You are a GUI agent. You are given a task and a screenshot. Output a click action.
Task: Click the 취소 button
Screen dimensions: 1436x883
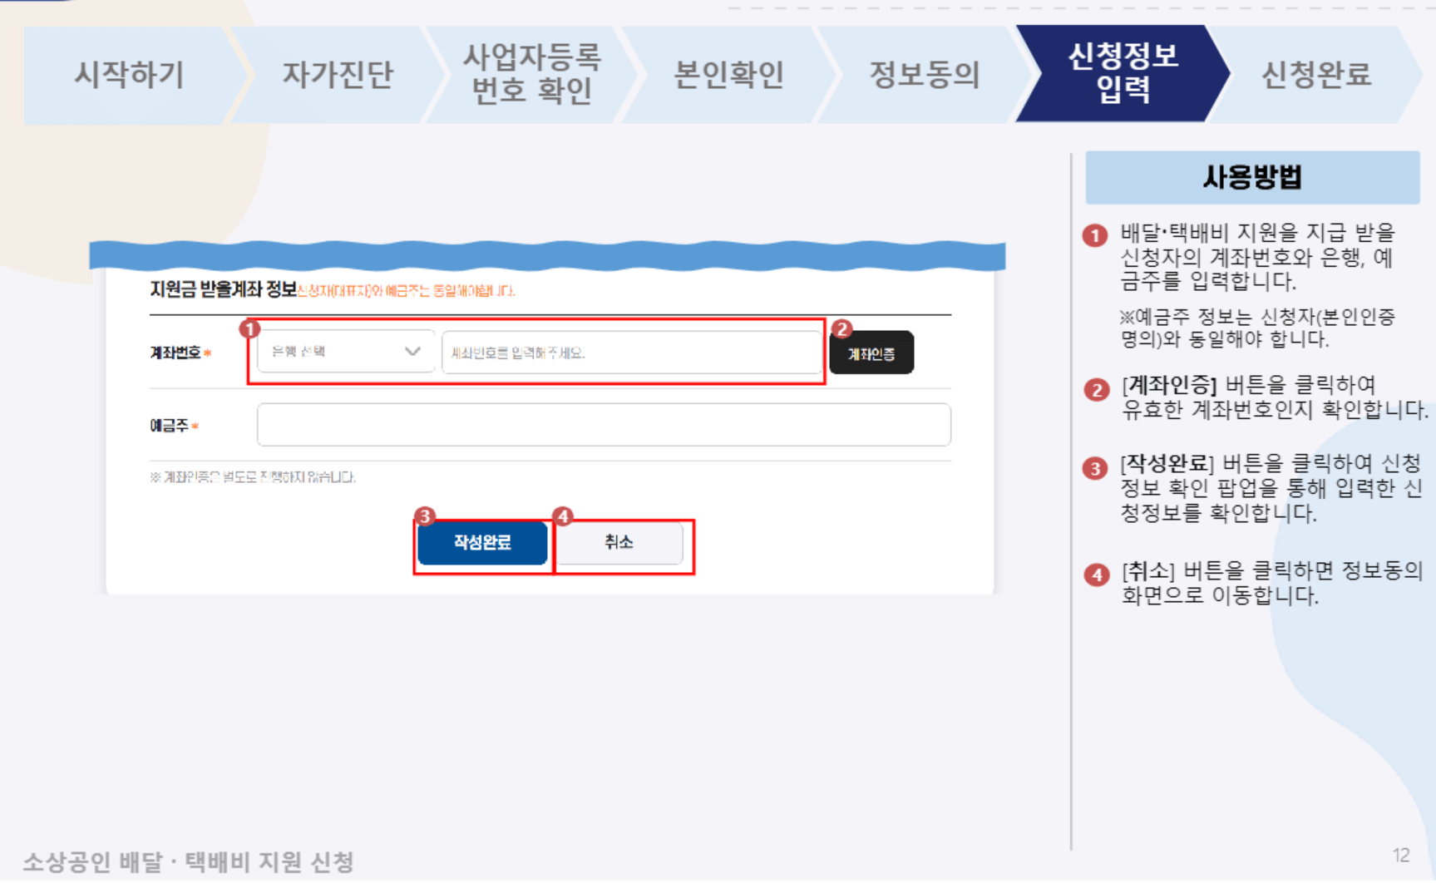pos(619,543)
